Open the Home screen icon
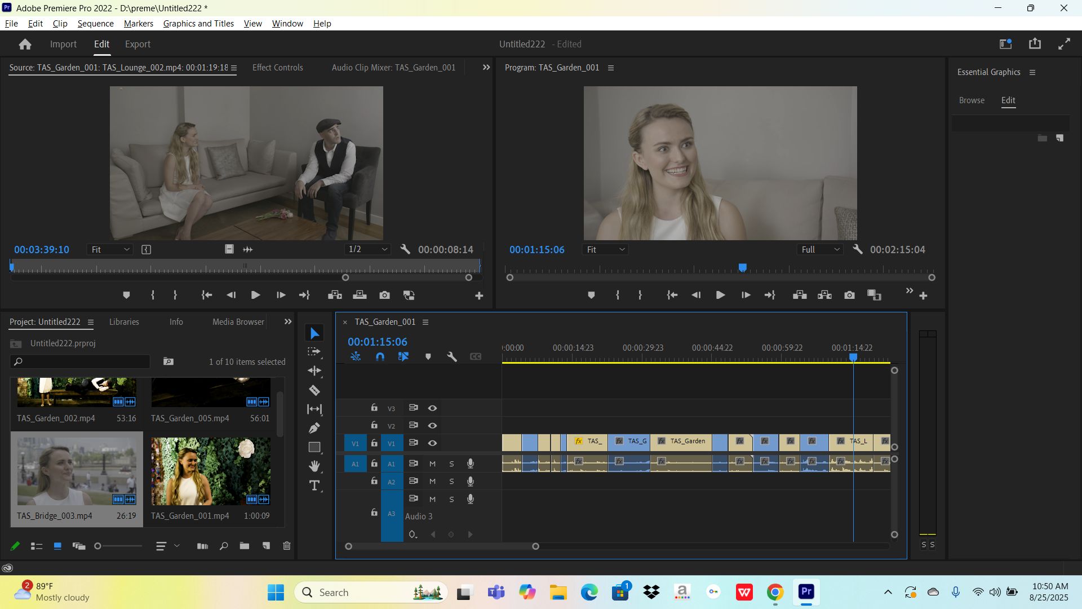This screenshot has height=609, width=1082. [x=25, y=44]
